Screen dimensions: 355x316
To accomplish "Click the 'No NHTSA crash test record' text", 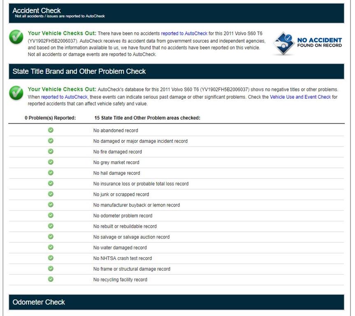I will coord(123,258).
